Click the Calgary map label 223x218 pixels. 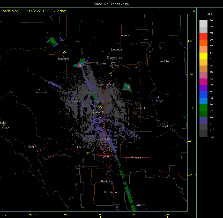point(103,156)
